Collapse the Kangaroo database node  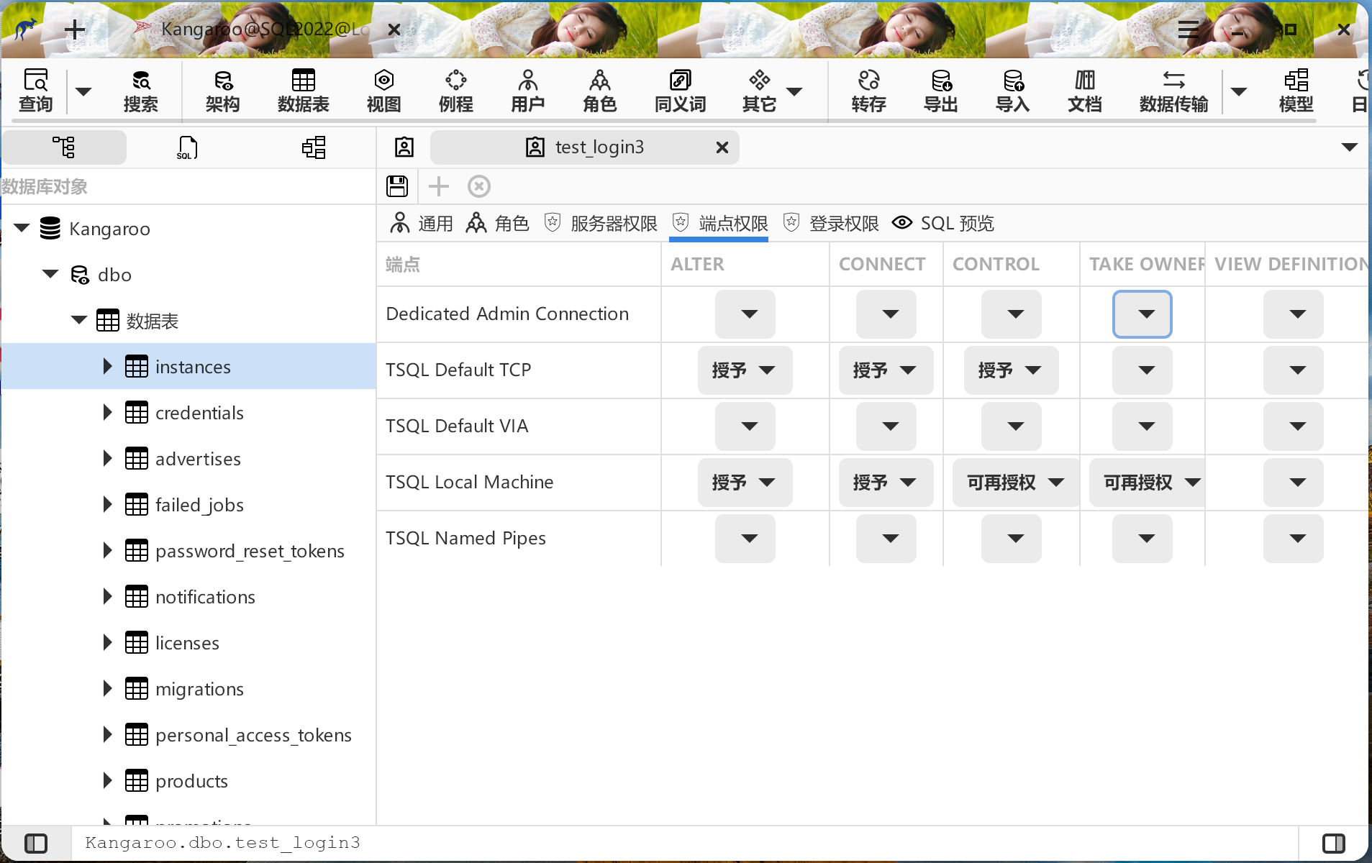point(22,229)
